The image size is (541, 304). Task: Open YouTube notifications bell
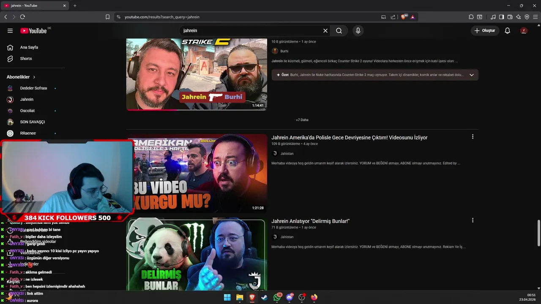(x=508, y=30)
